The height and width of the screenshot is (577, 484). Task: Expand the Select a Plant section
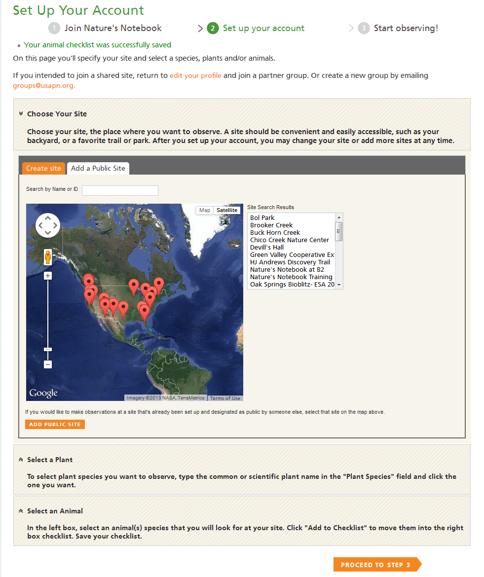click(x=21, y=460)
